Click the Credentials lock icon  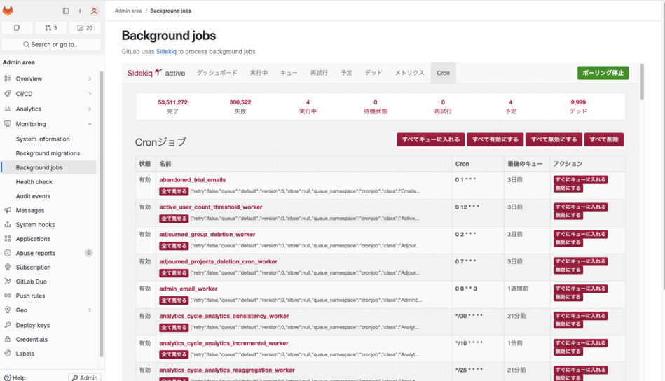point(7,340)
